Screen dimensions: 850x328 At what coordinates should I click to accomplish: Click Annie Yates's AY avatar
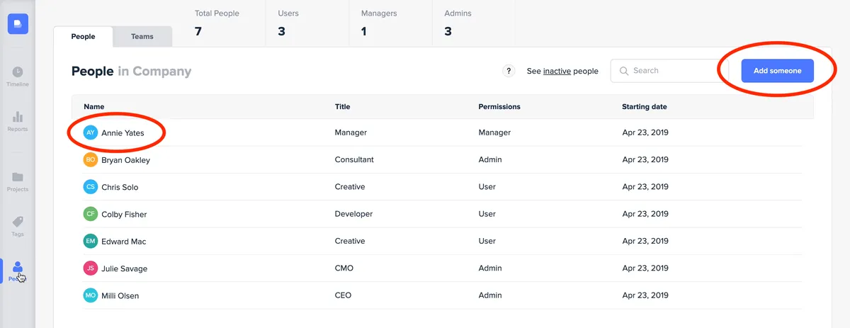coord(90,132)
